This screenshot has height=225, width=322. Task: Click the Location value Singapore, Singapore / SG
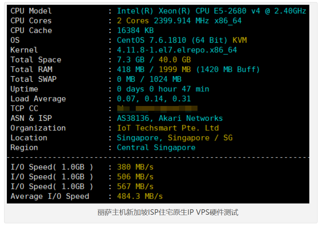175,138
